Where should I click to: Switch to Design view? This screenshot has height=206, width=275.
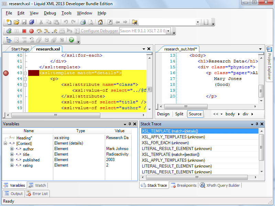pyautogui.click(x=163, y=114)
